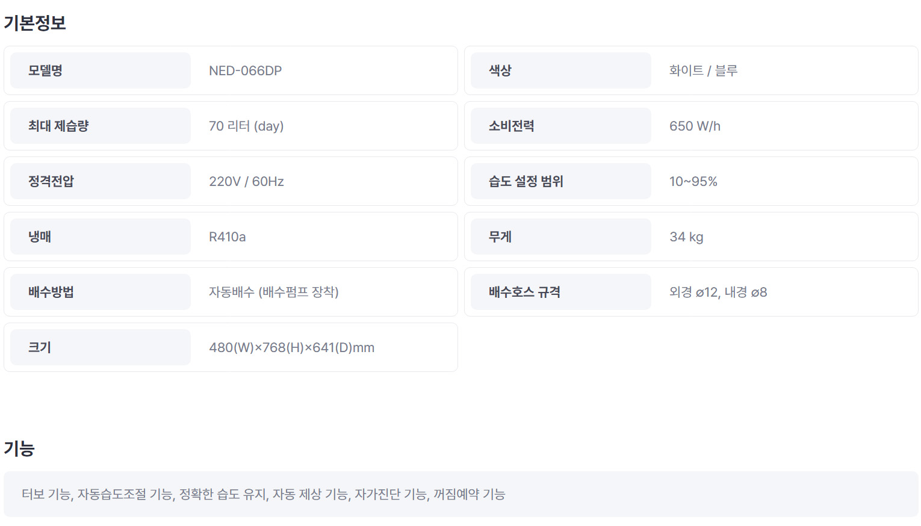
Task: Click the 냉매 label cell
Action: [x=100, y=237]
